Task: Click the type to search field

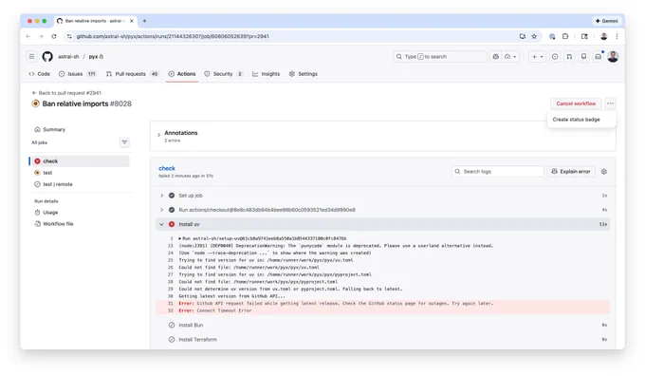Action: (440, 56)
